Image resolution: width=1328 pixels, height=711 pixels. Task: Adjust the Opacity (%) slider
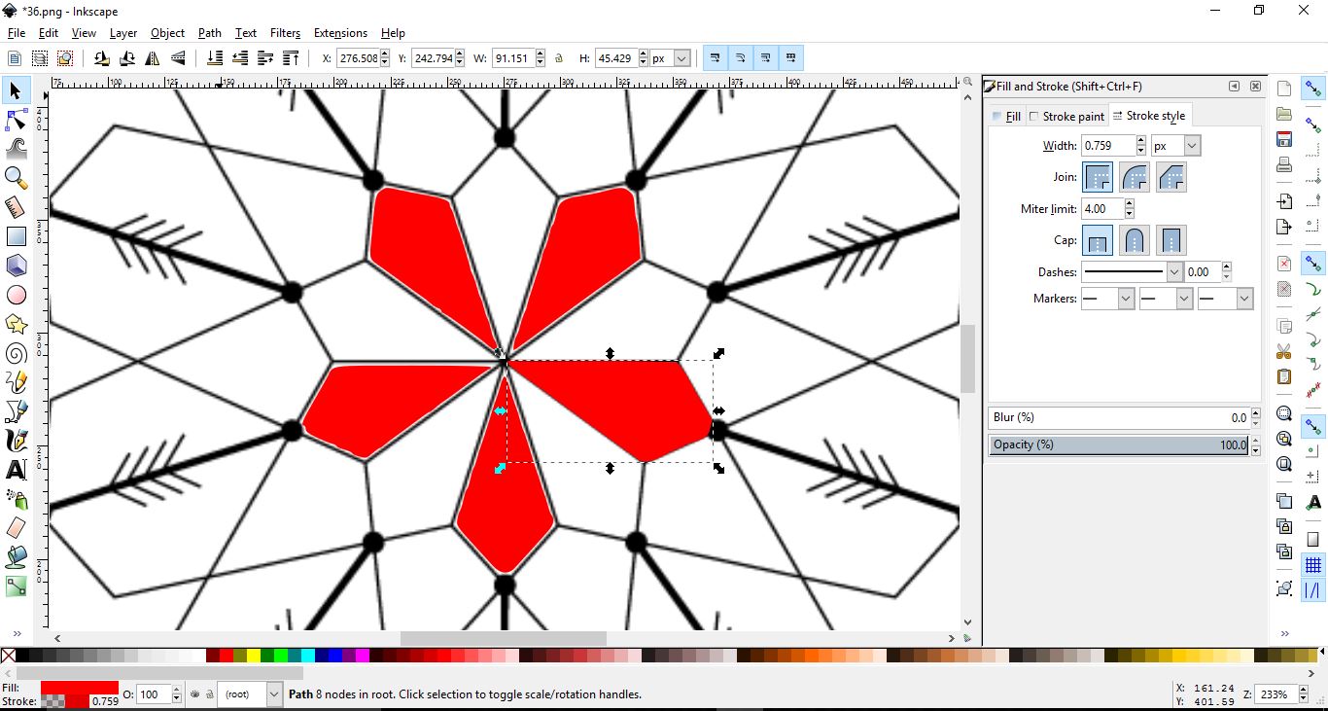pyautogui.click(x=1119, y=444)
